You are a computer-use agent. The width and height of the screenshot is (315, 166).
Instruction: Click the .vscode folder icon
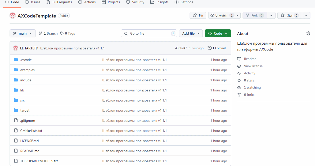pyautogui.click(x=16, y=60)
